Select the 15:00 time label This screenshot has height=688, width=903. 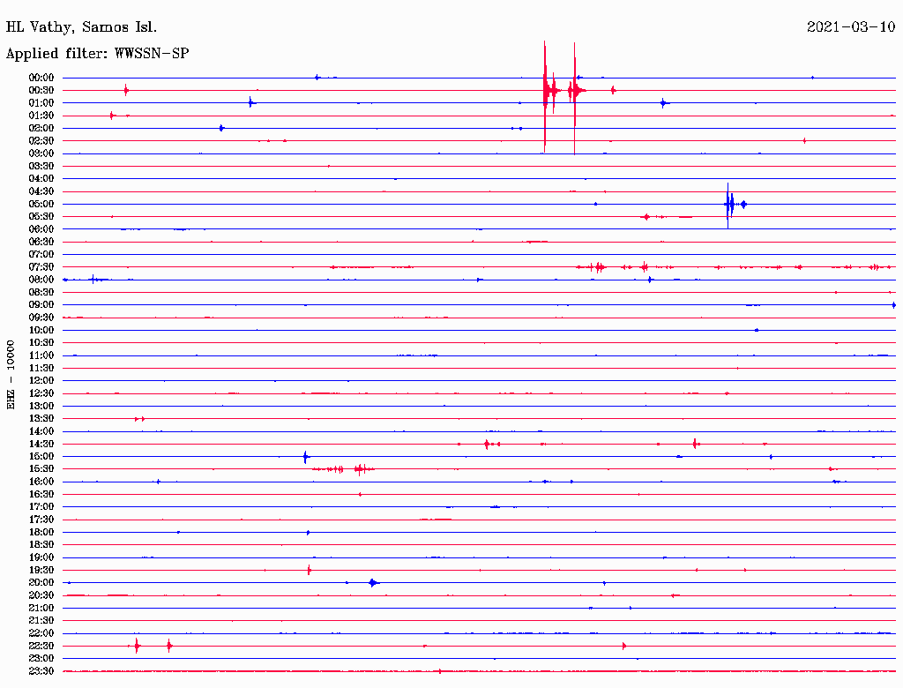[41, 456]
